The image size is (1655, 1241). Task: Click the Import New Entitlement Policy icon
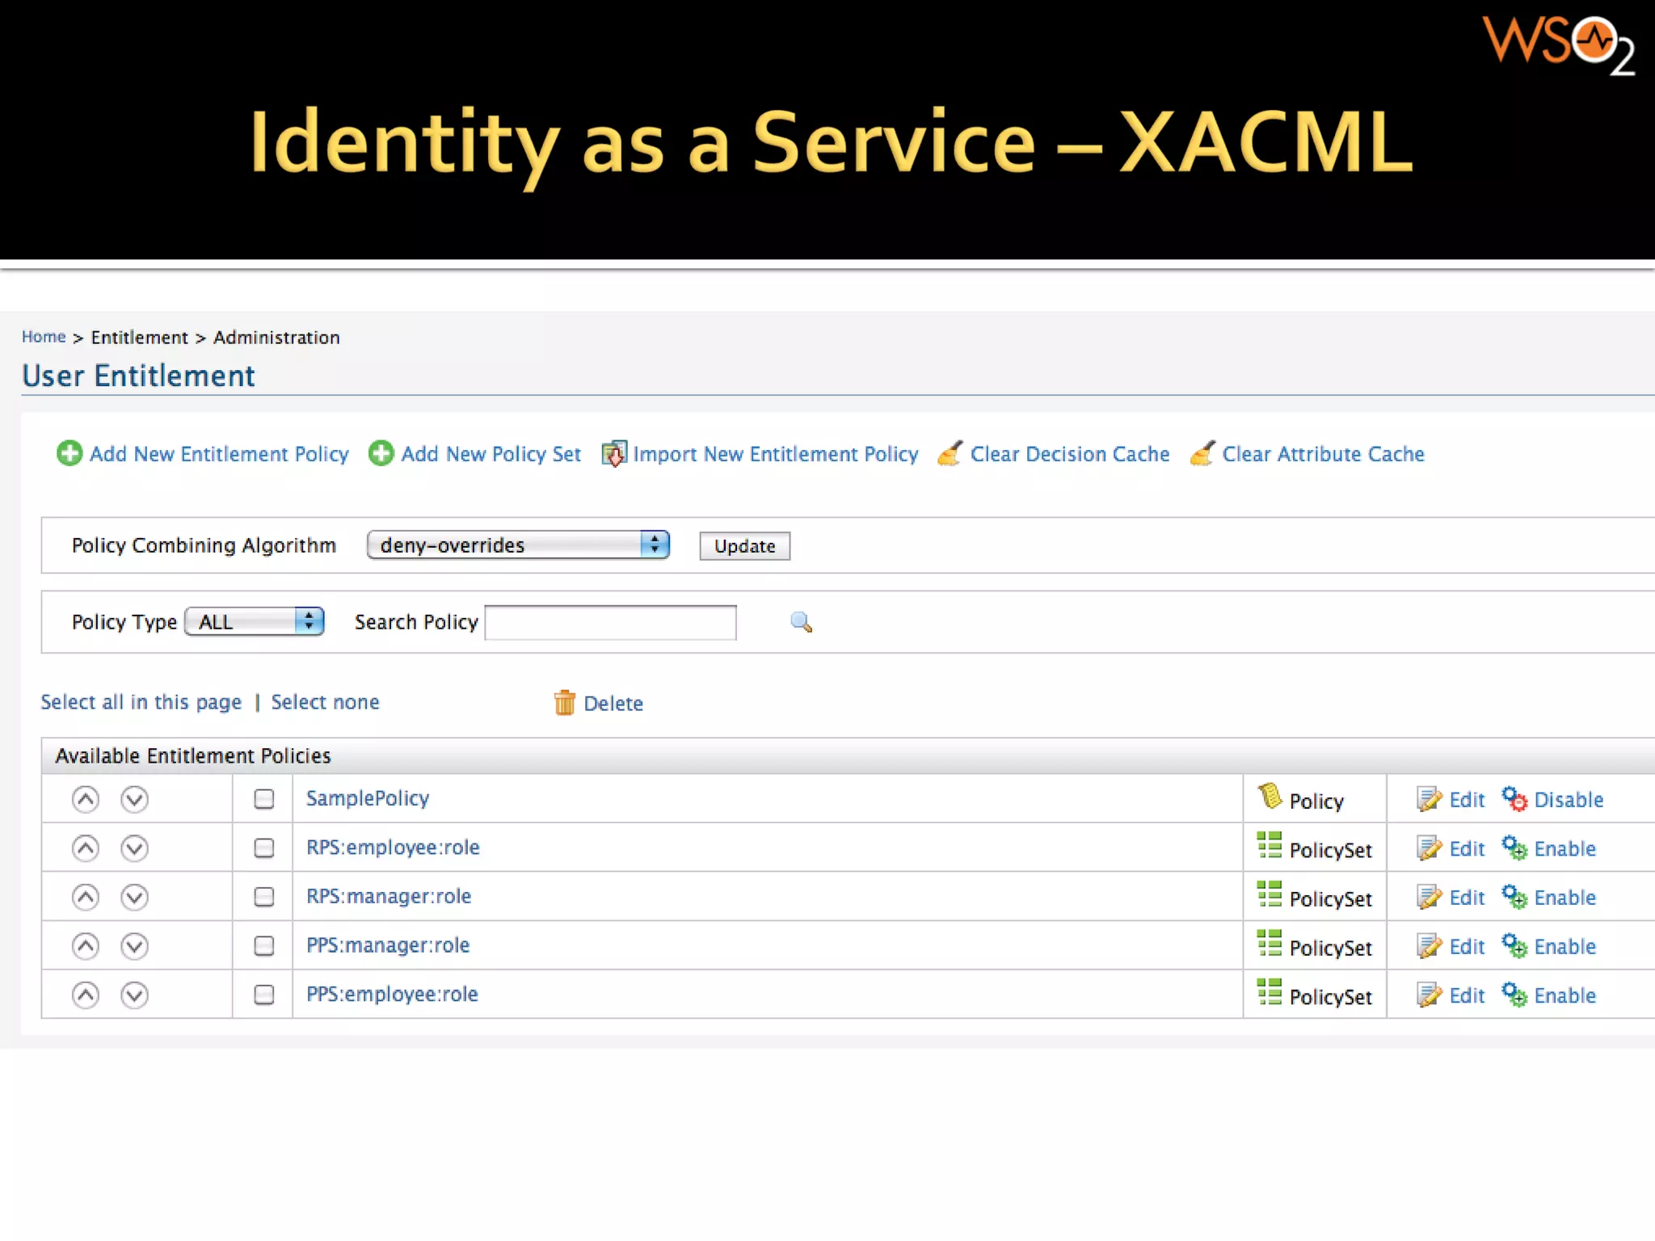tap(613, 454)
